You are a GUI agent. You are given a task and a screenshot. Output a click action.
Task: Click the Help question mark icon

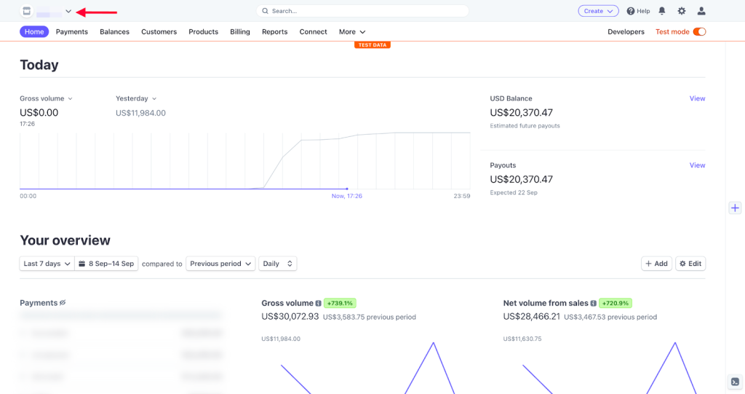631,11
